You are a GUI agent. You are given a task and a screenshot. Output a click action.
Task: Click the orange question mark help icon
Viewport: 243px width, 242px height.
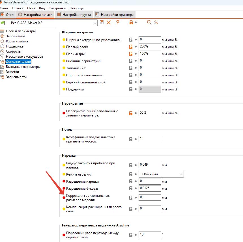click(x=118, y=22)
